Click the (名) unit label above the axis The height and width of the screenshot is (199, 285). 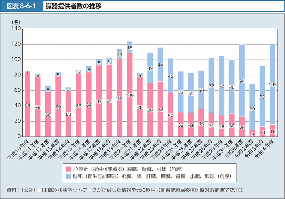click(x=16, y=22)
